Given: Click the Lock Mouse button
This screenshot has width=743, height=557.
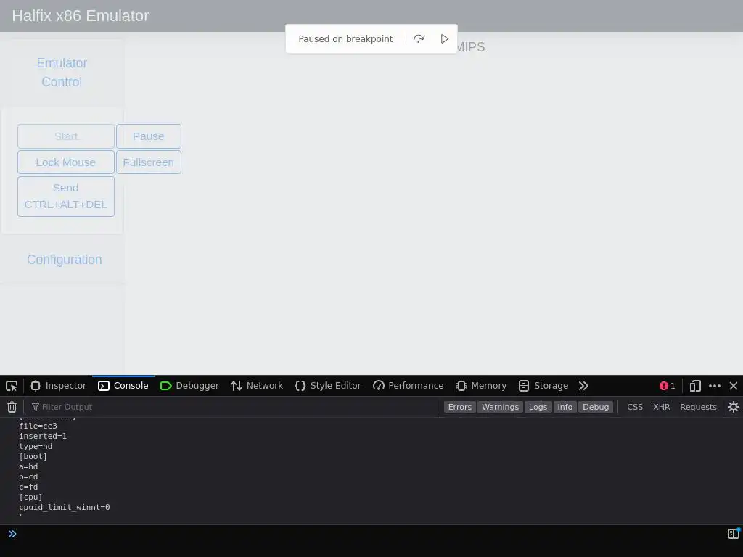Looking at the screenshot, I should click(x=66, y=162).
